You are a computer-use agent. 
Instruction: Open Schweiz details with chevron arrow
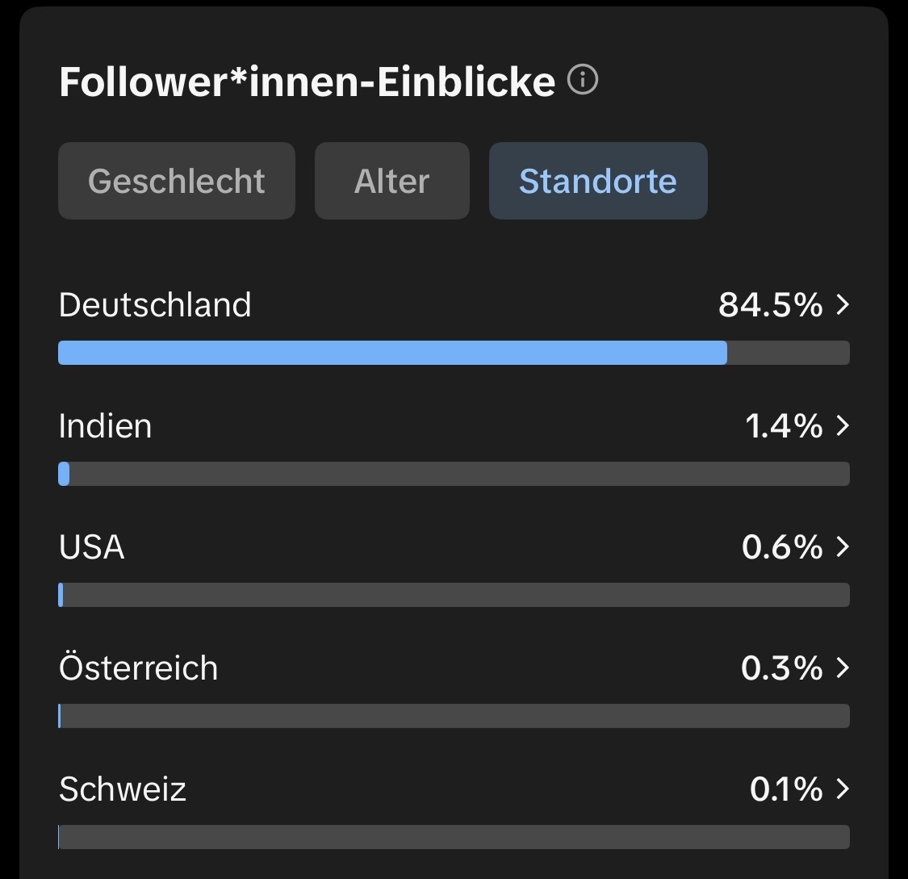tap(843, 789)
